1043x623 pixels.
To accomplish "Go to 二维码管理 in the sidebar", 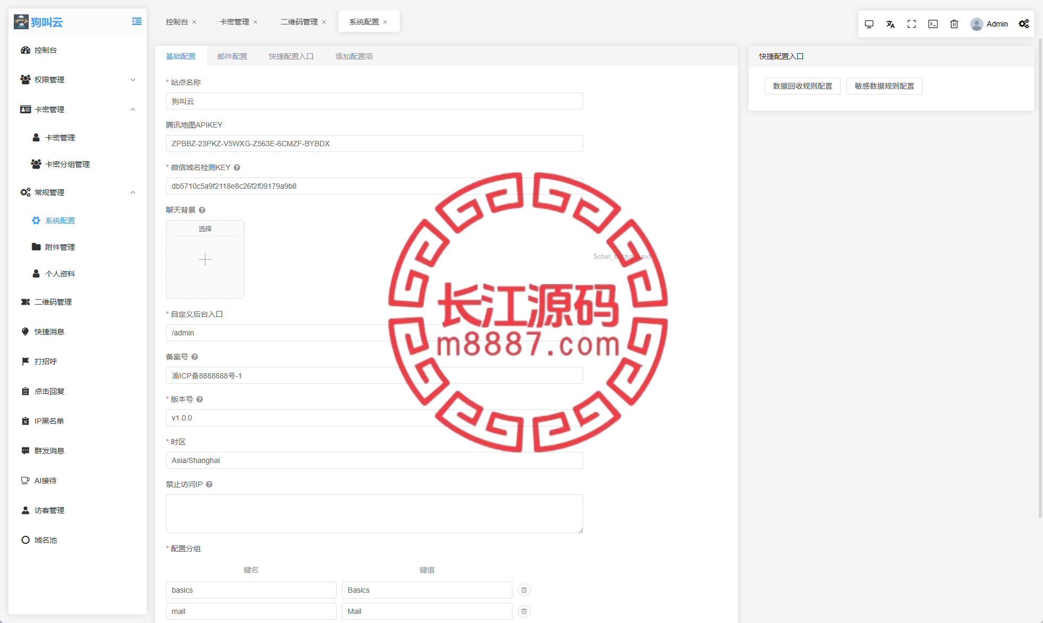I will (x=78, y=302).
